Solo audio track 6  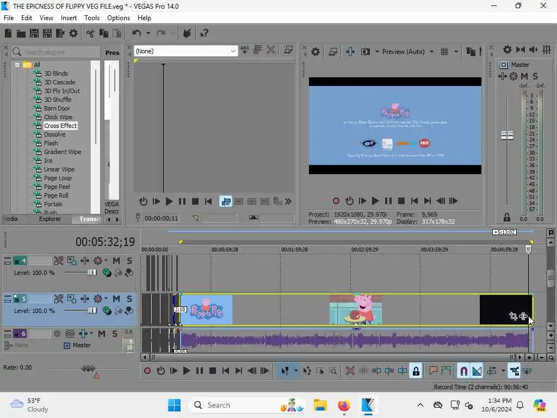pos(114,334)
